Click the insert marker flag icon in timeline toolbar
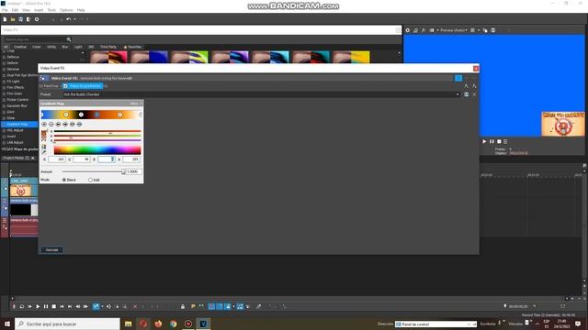 193,306
